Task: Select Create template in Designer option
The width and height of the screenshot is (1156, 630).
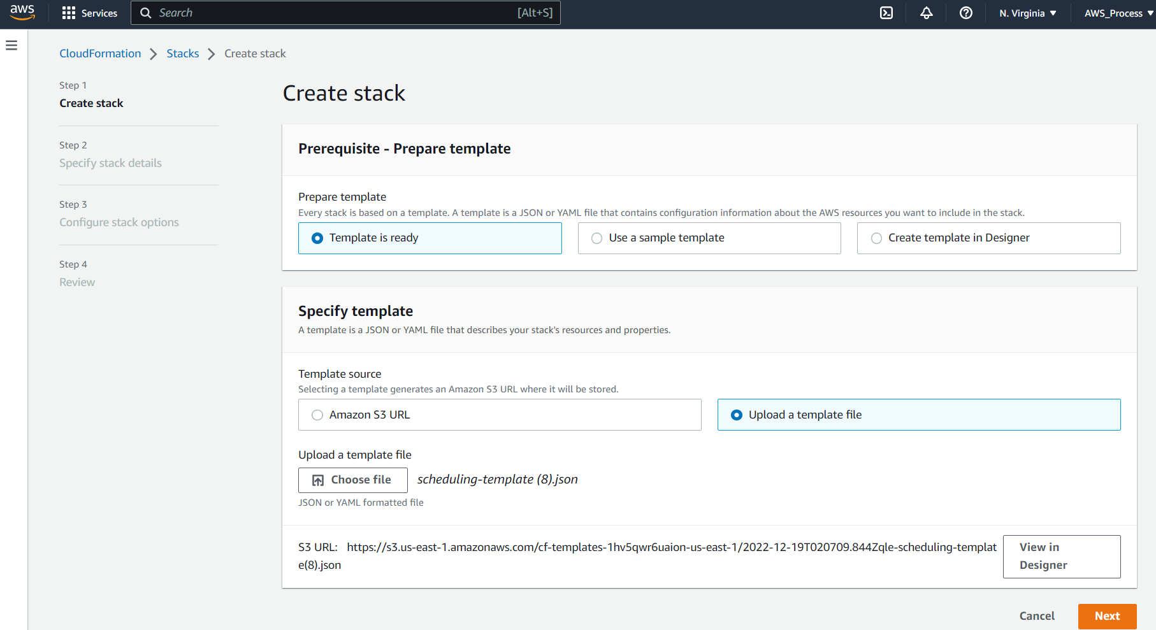Action: (876, 238)
